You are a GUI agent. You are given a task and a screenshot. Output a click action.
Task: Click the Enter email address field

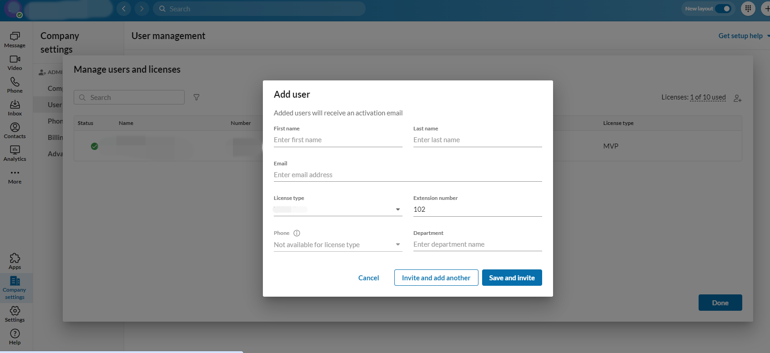click(x=408, y=174)
